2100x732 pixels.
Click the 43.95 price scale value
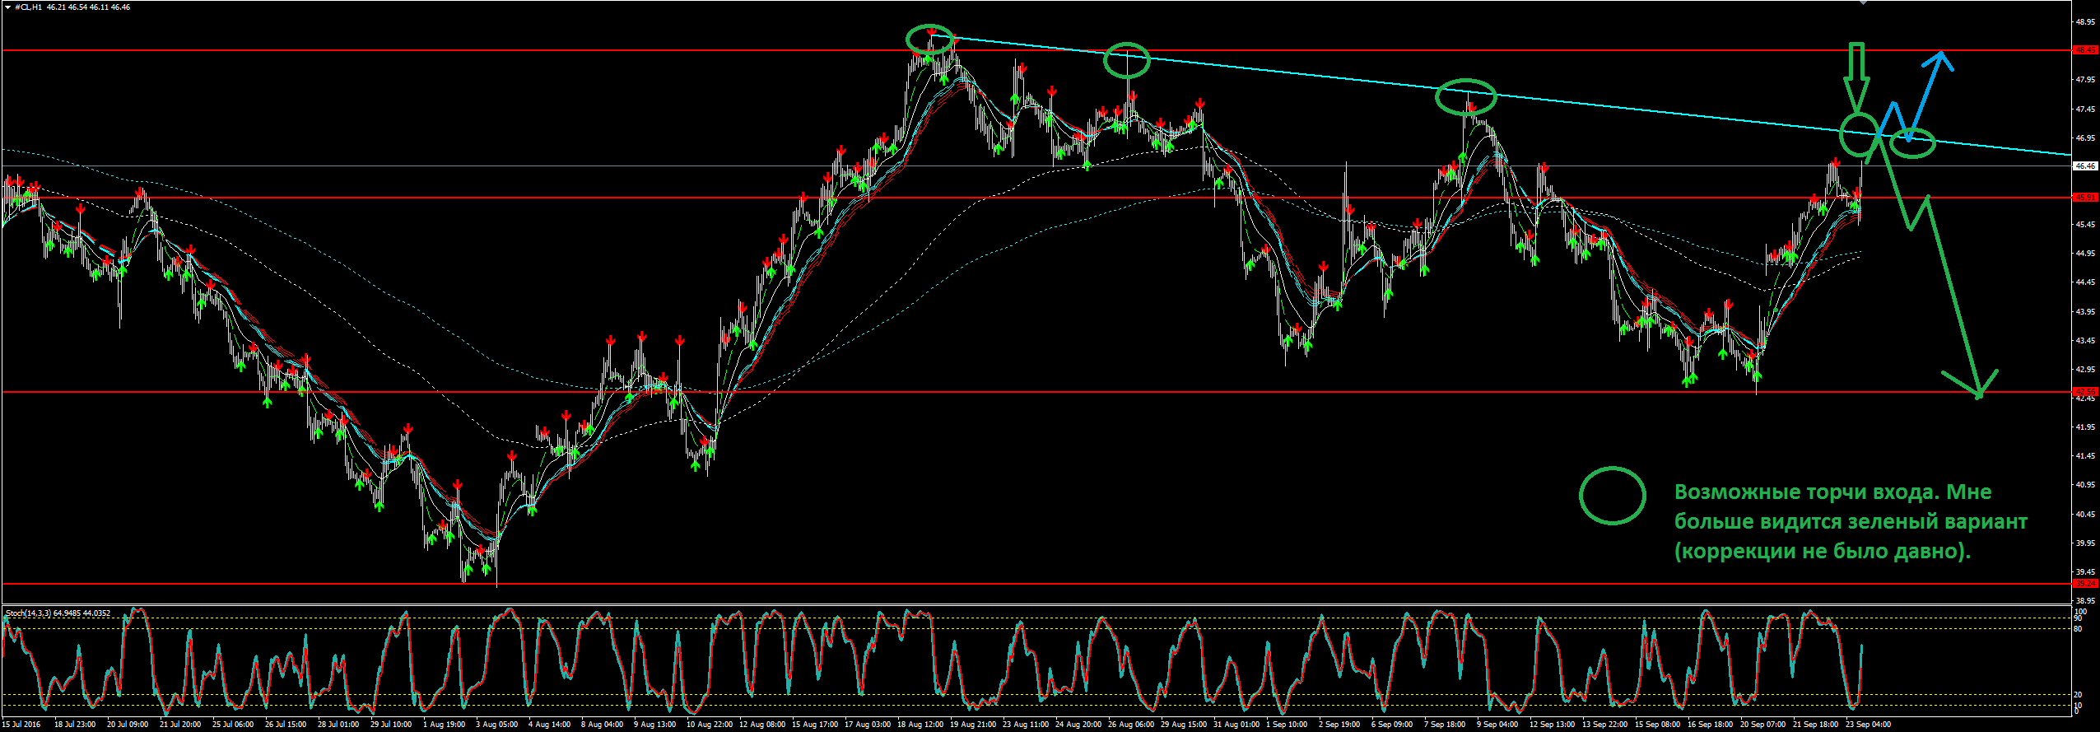tap(2085, 312)
